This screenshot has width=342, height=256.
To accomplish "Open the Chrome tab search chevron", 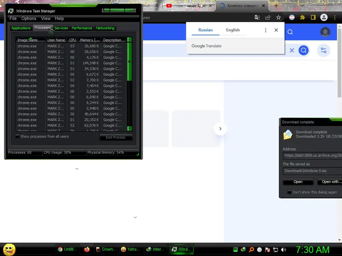I will tap(302, 6).
